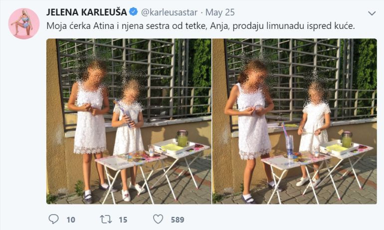Click the blue verified badge
The width and height of the screenshot is (384, 230).
click(x=134, y=12)
